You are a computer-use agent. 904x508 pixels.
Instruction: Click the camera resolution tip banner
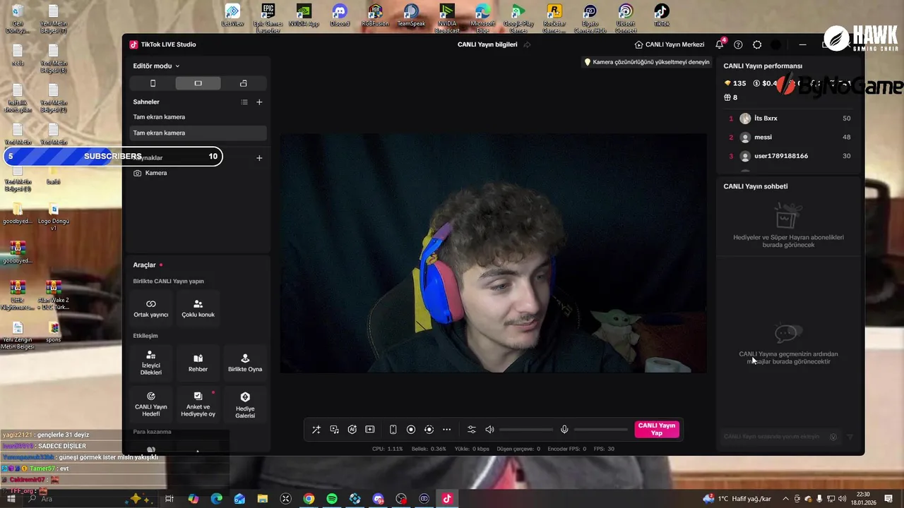[x=646, y=62]
